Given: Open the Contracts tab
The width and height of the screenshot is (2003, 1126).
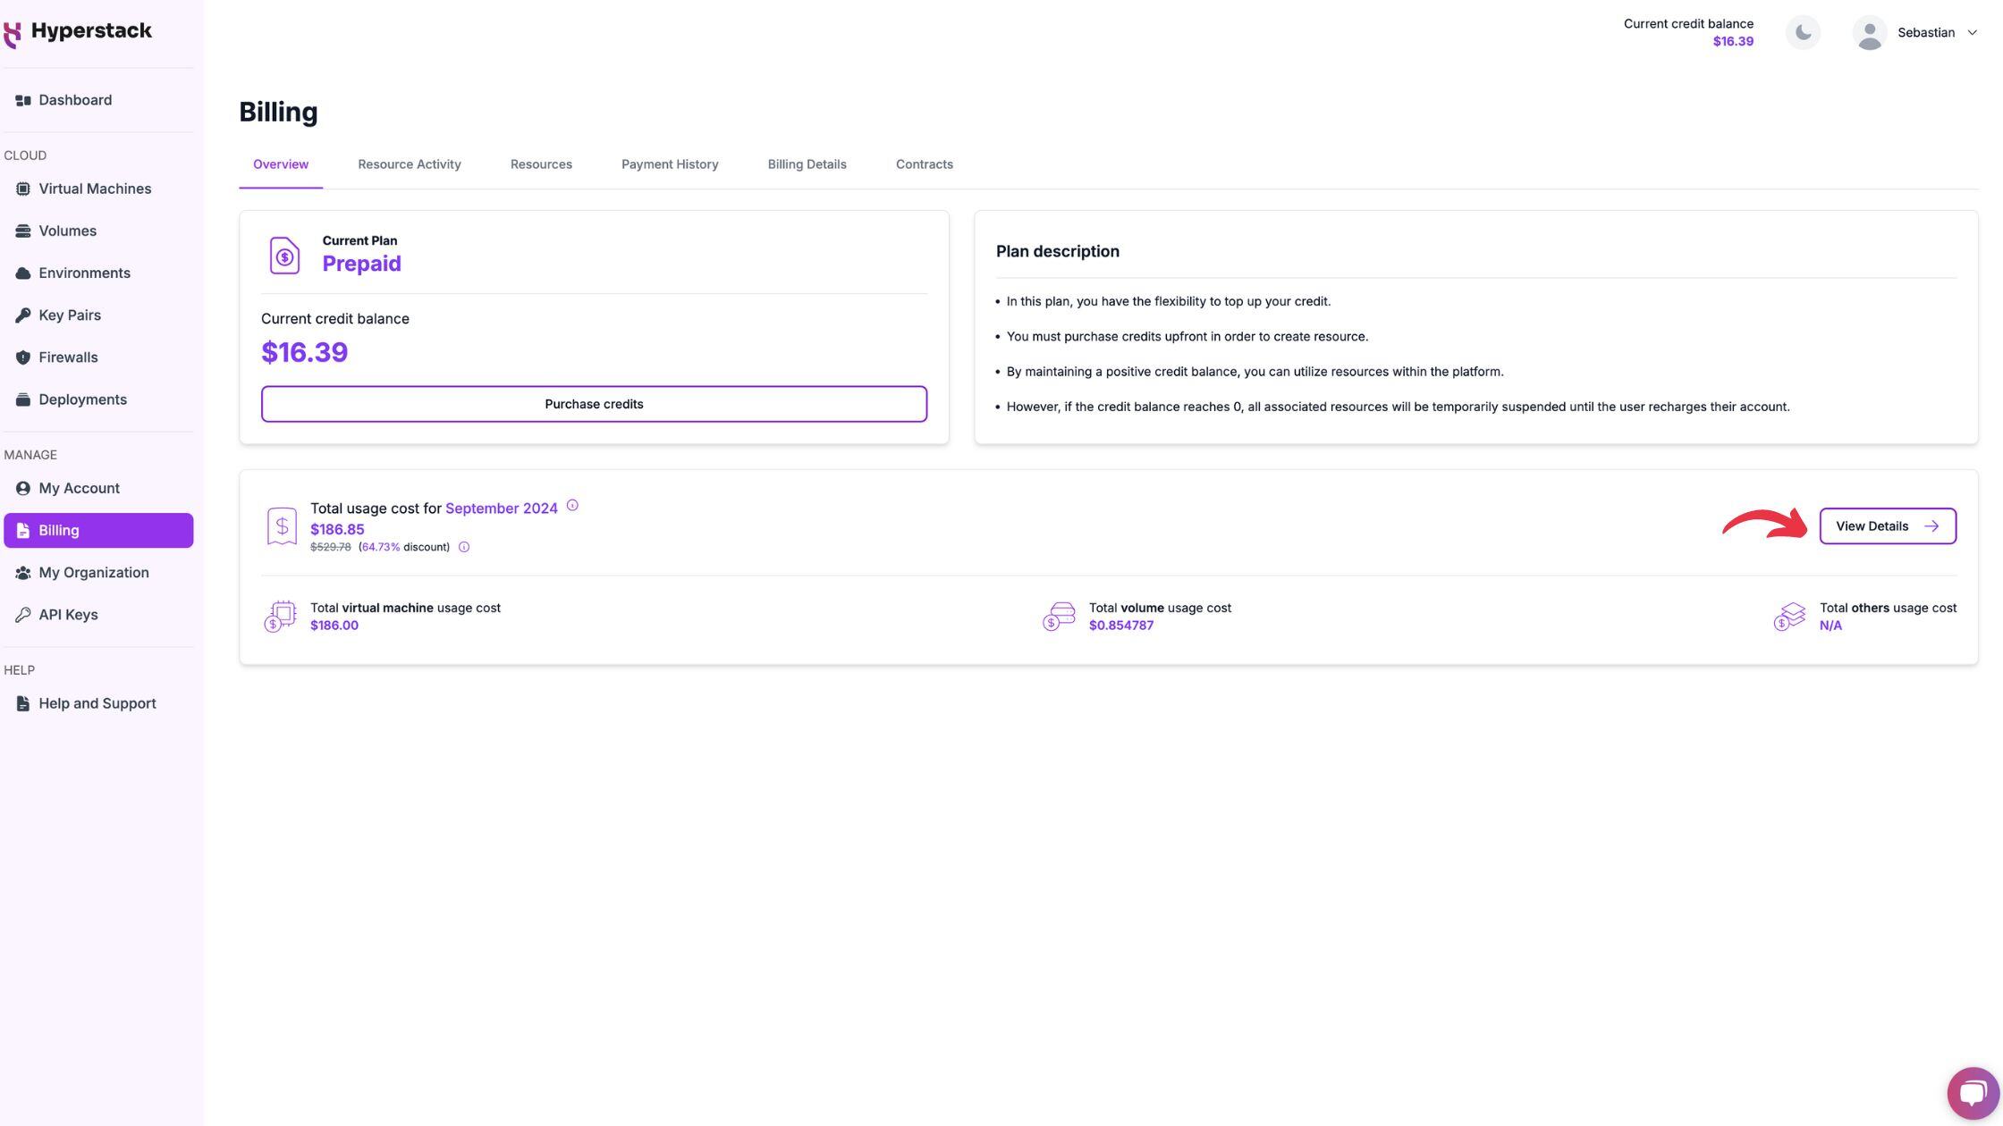Looking at the screenshot, I should pos(924,164).
